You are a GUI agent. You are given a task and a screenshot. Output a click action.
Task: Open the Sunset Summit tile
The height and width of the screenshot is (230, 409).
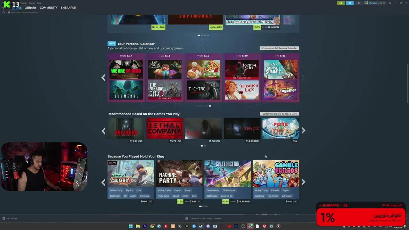281,69
